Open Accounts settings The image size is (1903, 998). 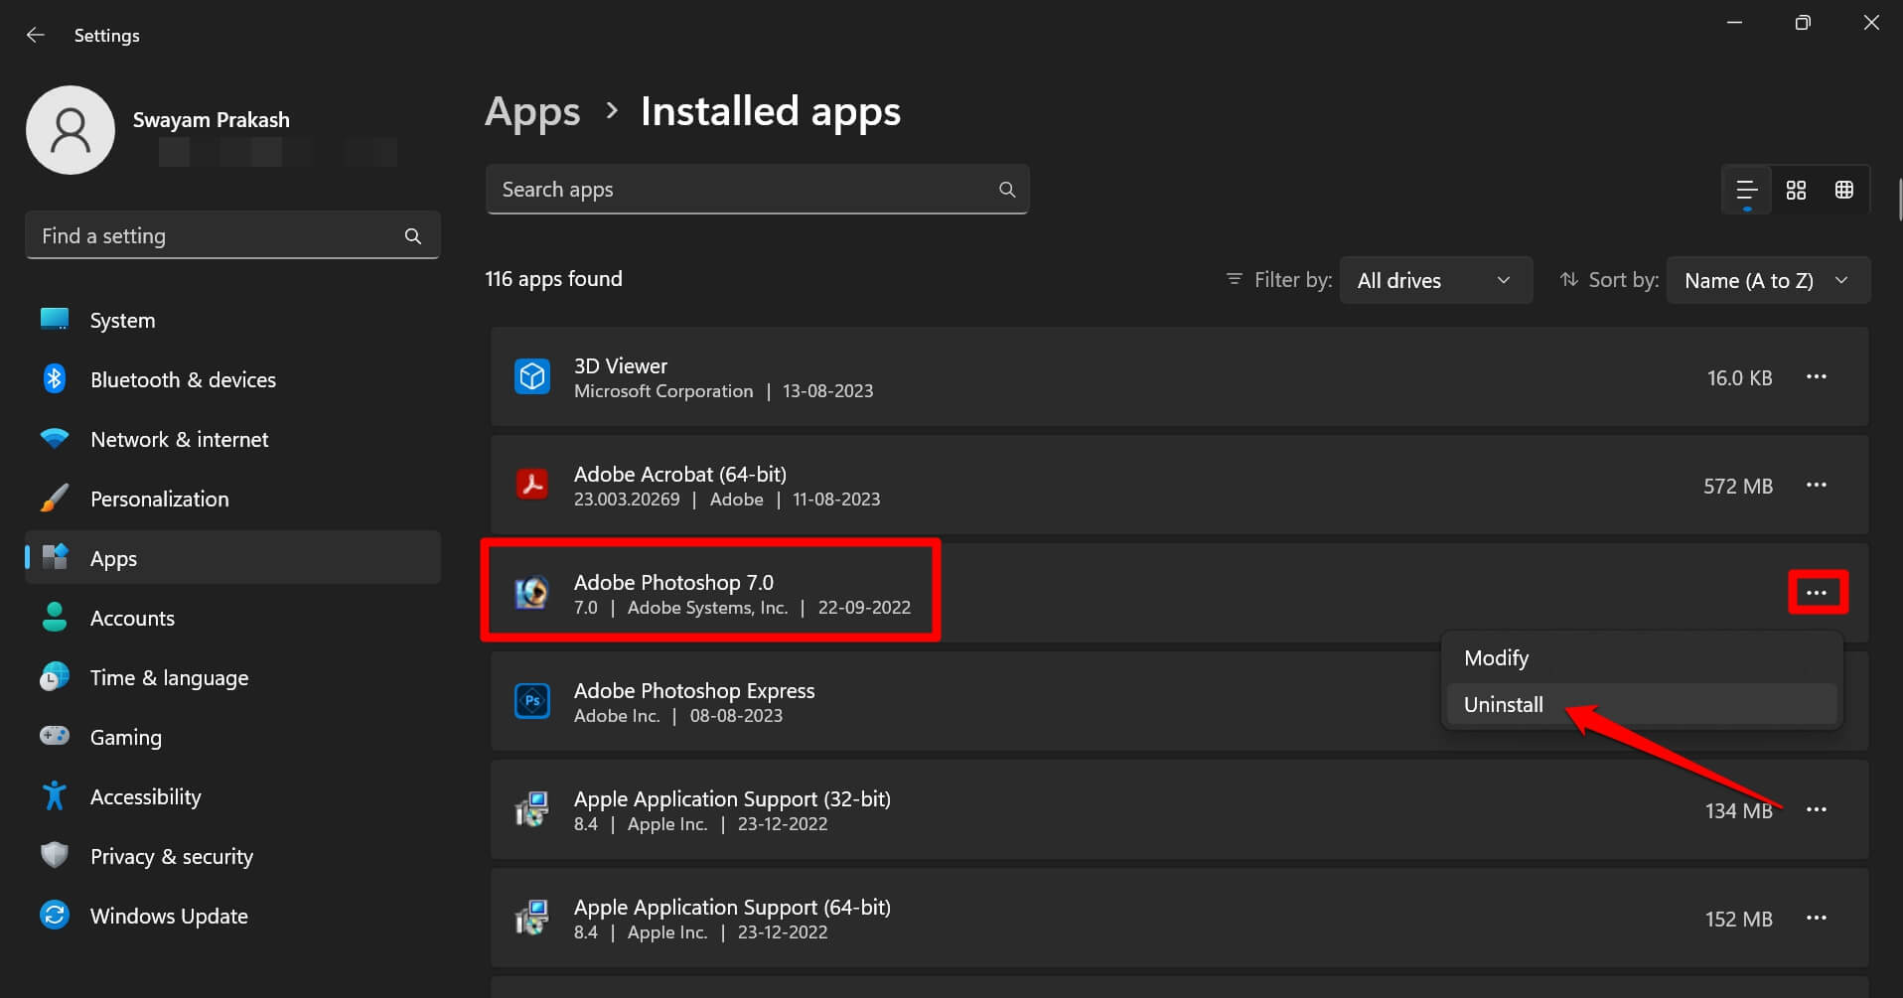(233, 618)
